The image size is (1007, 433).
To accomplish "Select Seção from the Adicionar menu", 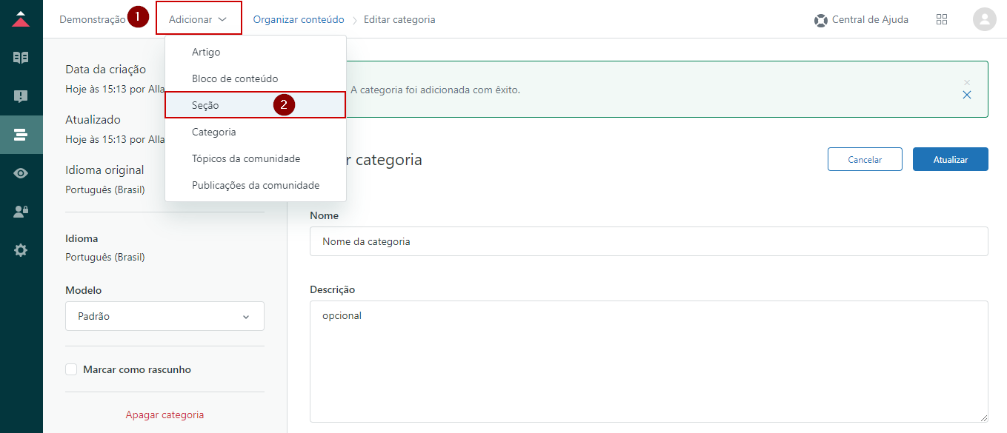I will 205,105.
